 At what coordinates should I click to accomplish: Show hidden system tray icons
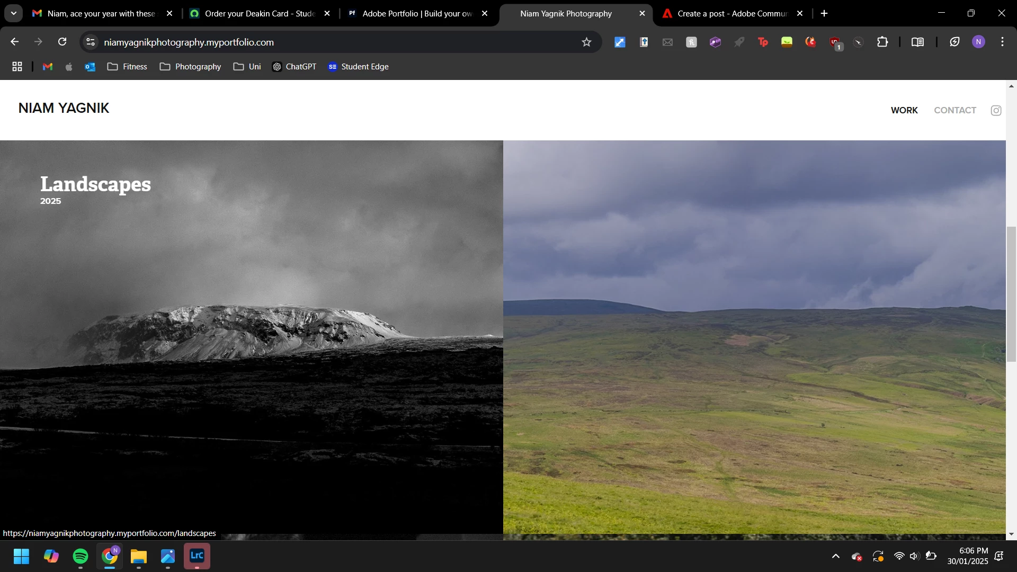click(x=835, y=556)
